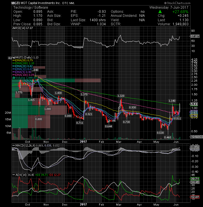Click the Technology / Software sector label
The image size is (203, 207).
(x=31, y=8)
